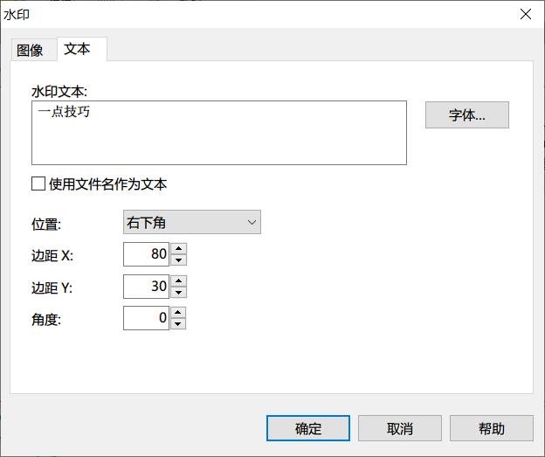The height and width of the screenshot is (457, 545).
Task: Increase 边距 X with up arrow
Action: coord(179,249)
